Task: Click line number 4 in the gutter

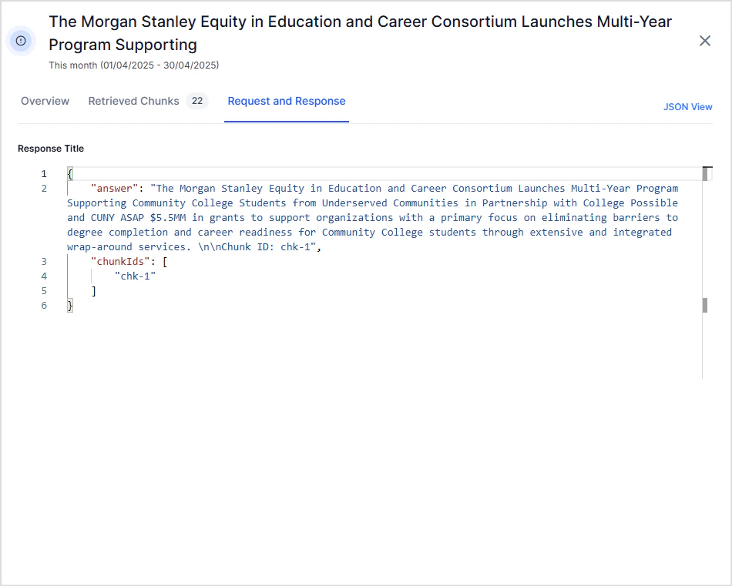Action: pos(44,276)
